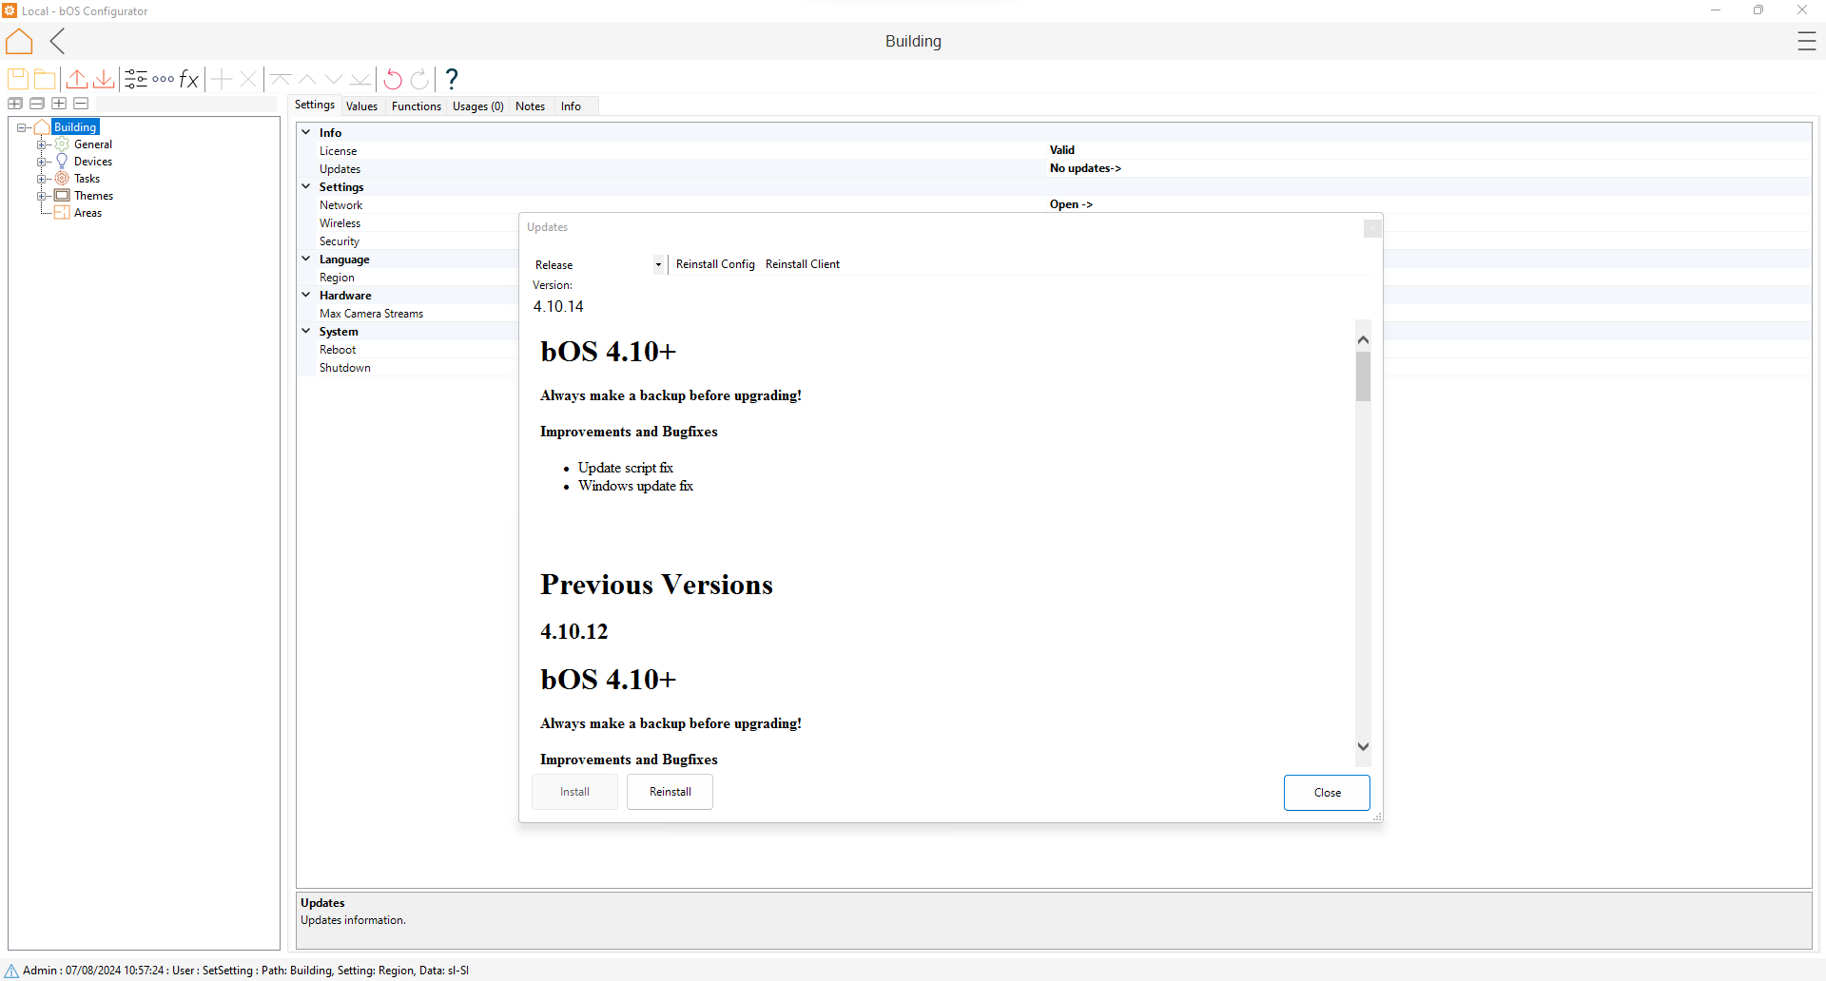Click the release notes scroll down arrow
This screenshot has width=1826, height=981.
[x=1364, y=746]
